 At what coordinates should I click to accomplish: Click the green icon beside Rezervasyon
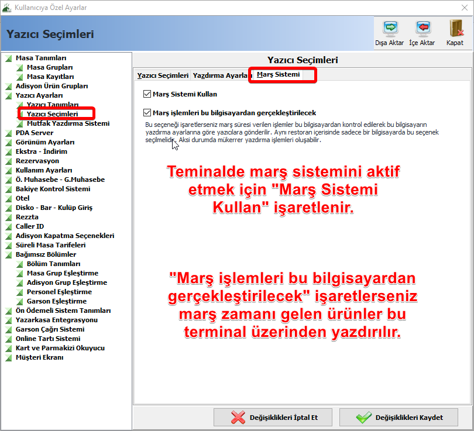[9, 161]
